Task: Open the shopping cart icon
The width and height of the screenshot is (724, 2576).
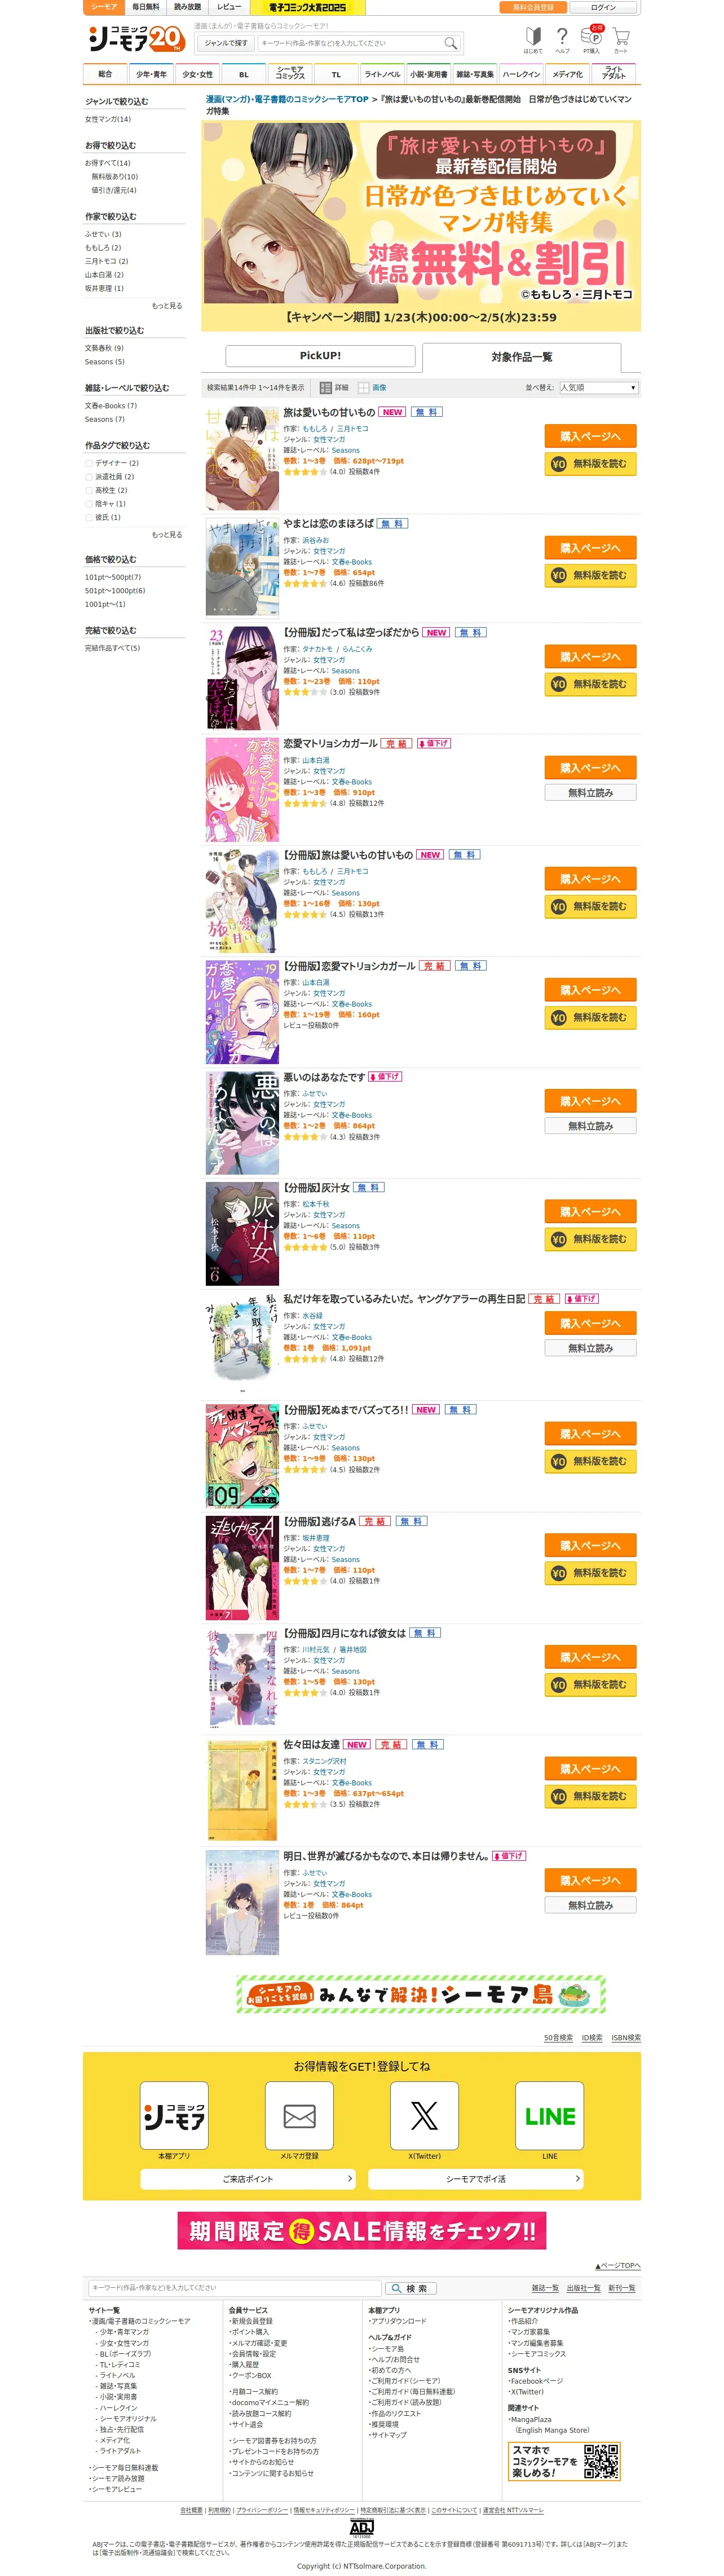Action: [621, 41]
